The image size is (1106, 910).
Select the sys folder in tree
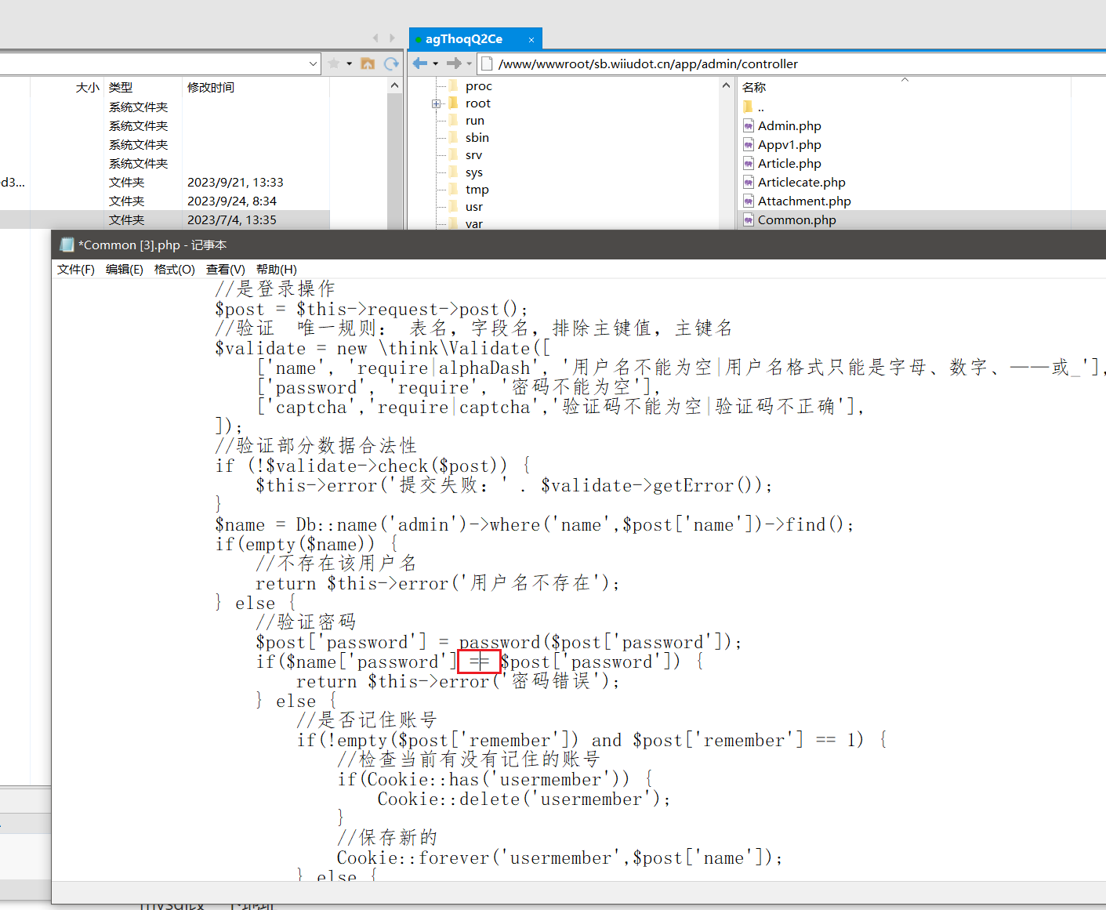tap(474, 172)
